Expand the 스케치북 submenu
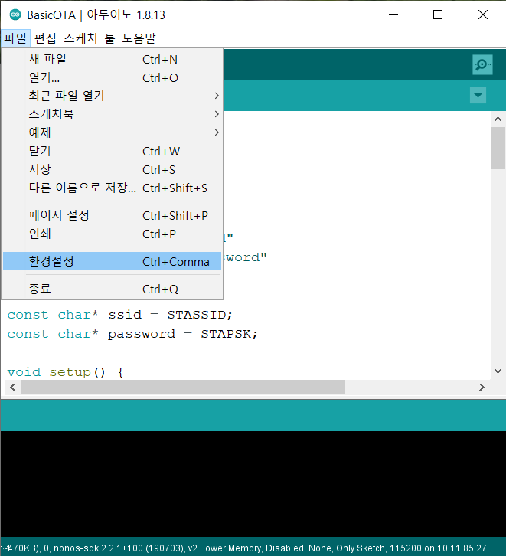506x556 pixels. point(112,114)
